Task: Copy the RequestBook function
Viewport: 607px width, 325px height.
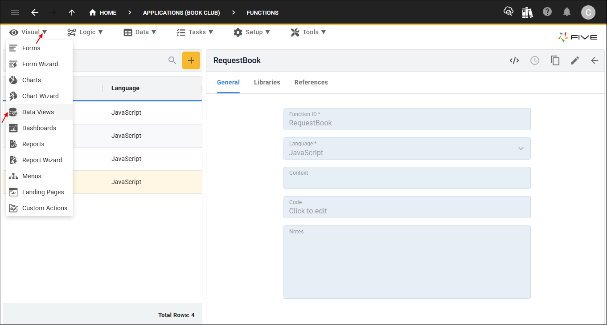Action: click(555, 60)
